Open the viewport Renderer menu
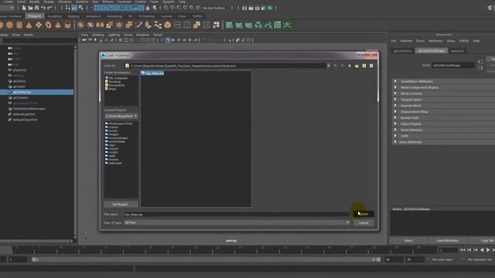 [142, 35]
